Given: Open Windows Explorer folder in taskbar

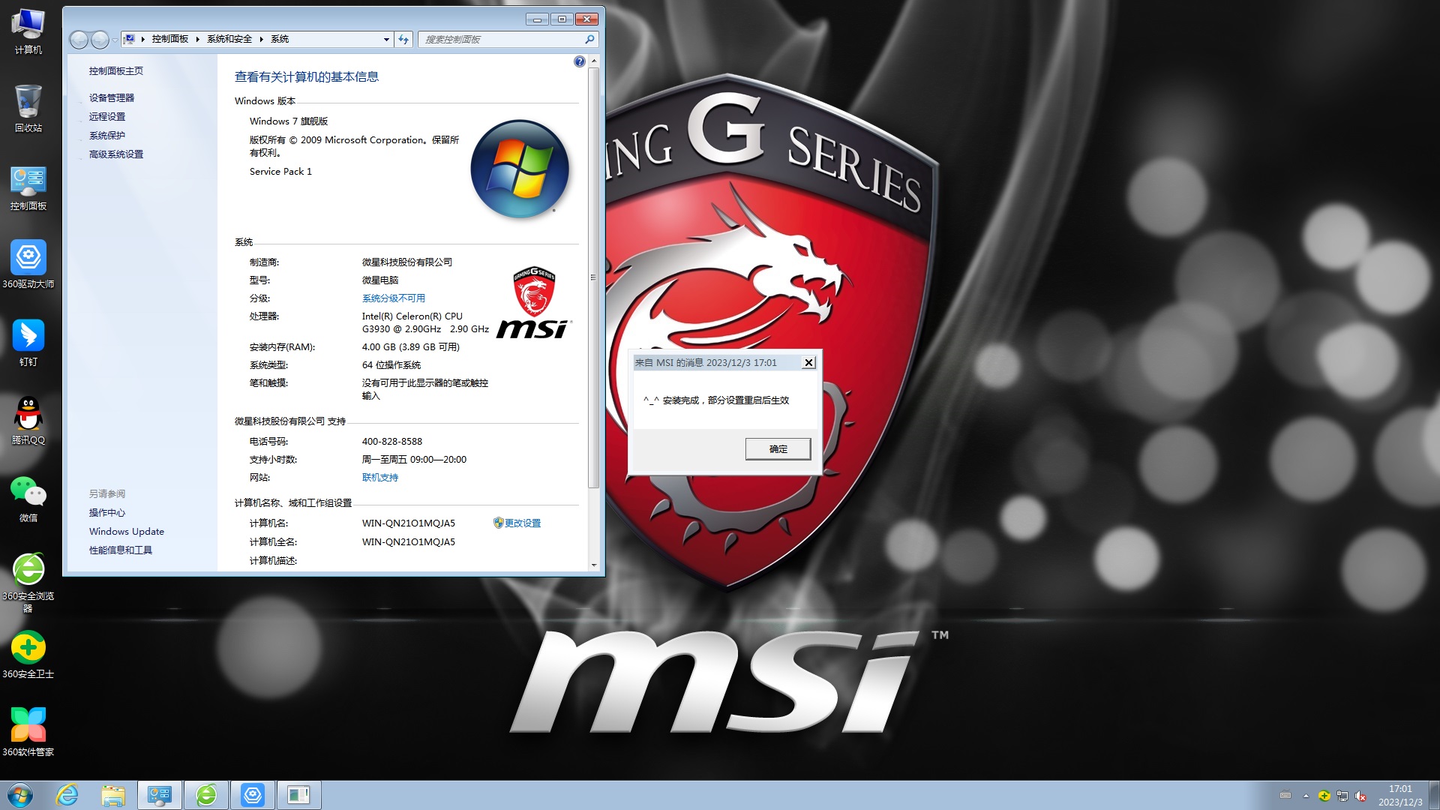Looking at the screenshot, I should pyautogui.click(x=113, y=795).
